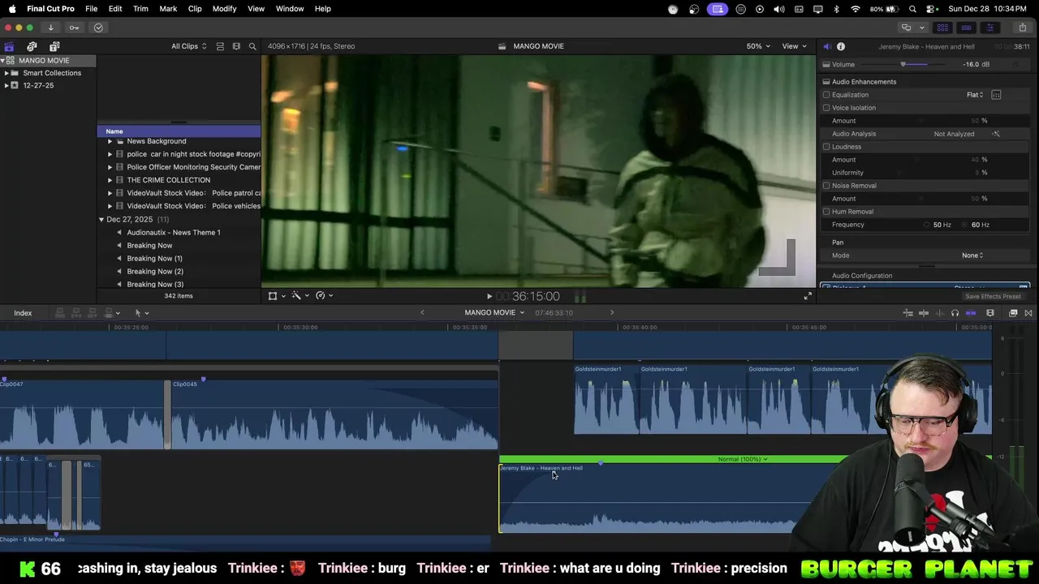Show the Photos and Audio sidebar
Image resolution: width=1039 pixels, height=584 pixels.
point(32,46)
